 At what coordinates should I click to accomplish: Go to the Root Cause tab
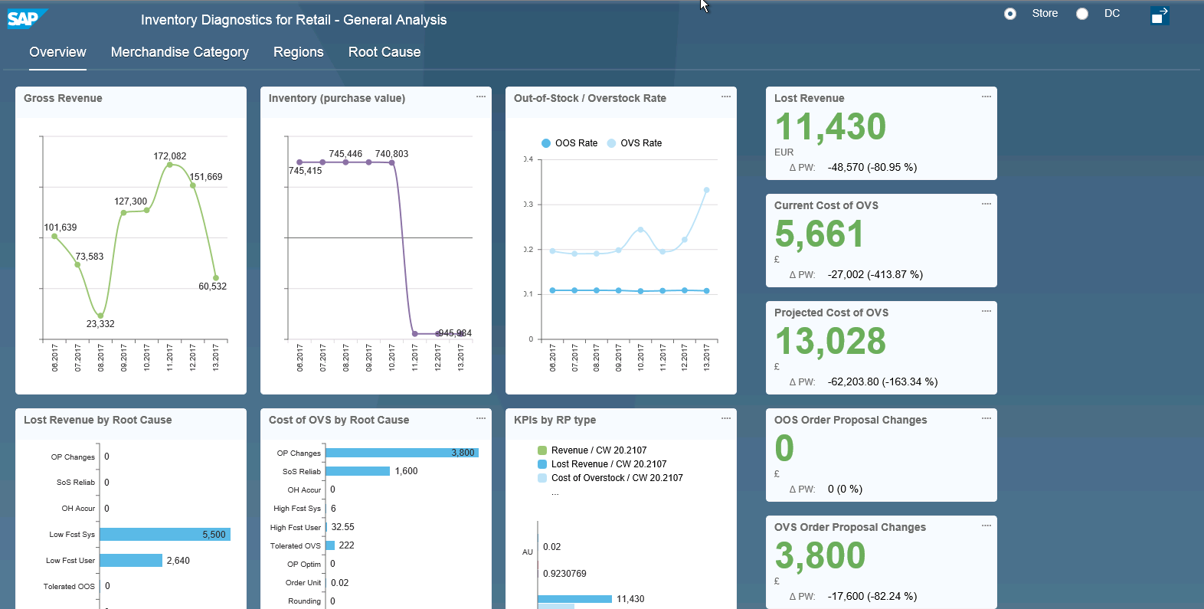pyautogui.click(x=384, y=52)
